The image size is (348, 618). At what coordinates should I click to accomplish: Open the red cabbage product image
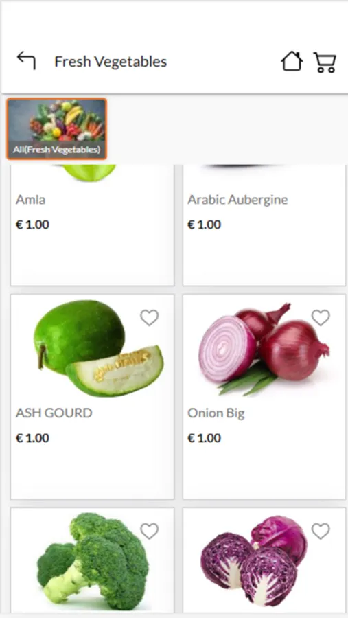[254, 562]
